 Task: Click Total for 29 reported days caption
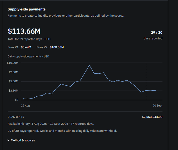[29, 39]
